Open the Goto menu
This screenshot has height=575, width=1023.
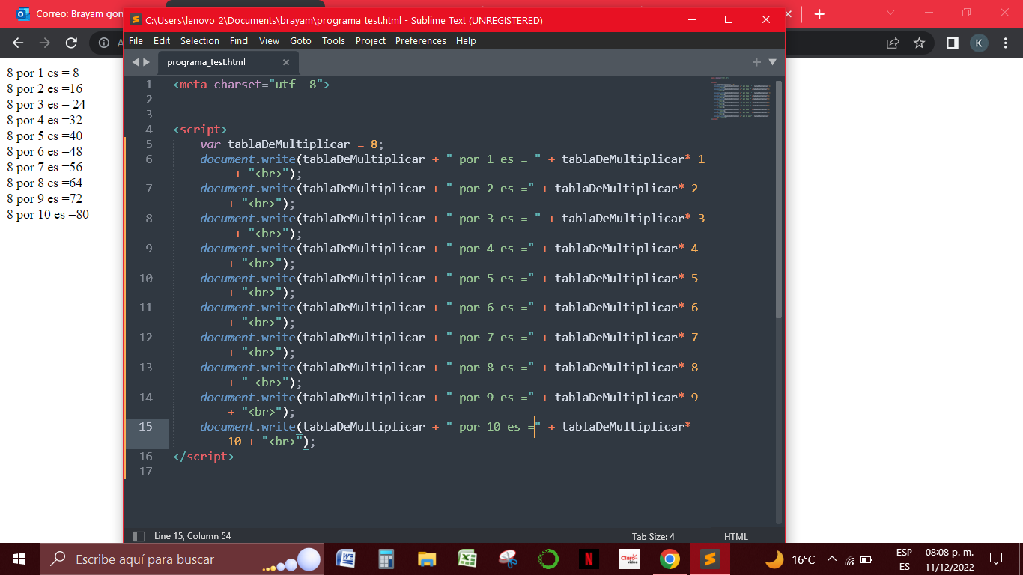300,41
